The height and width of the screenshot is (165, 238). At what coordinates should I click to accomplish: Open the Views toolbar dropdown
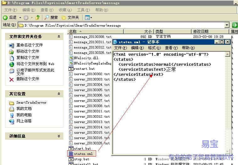[x=88, y=18]
